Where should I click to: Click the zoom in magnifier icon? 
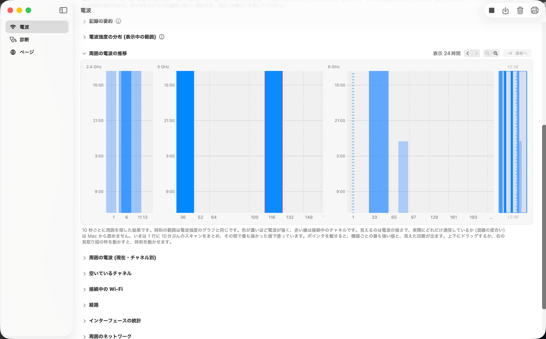pyautogui.click(x=496, y=53)
